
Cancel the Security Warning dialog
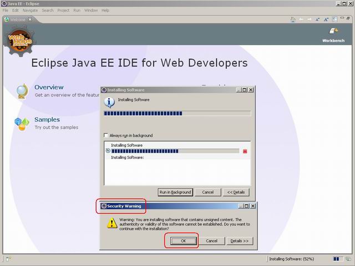coord(211,241)
